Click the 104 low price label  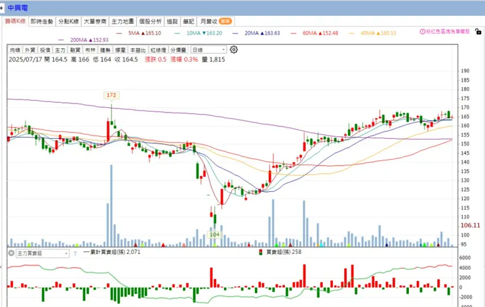[215, 235]
